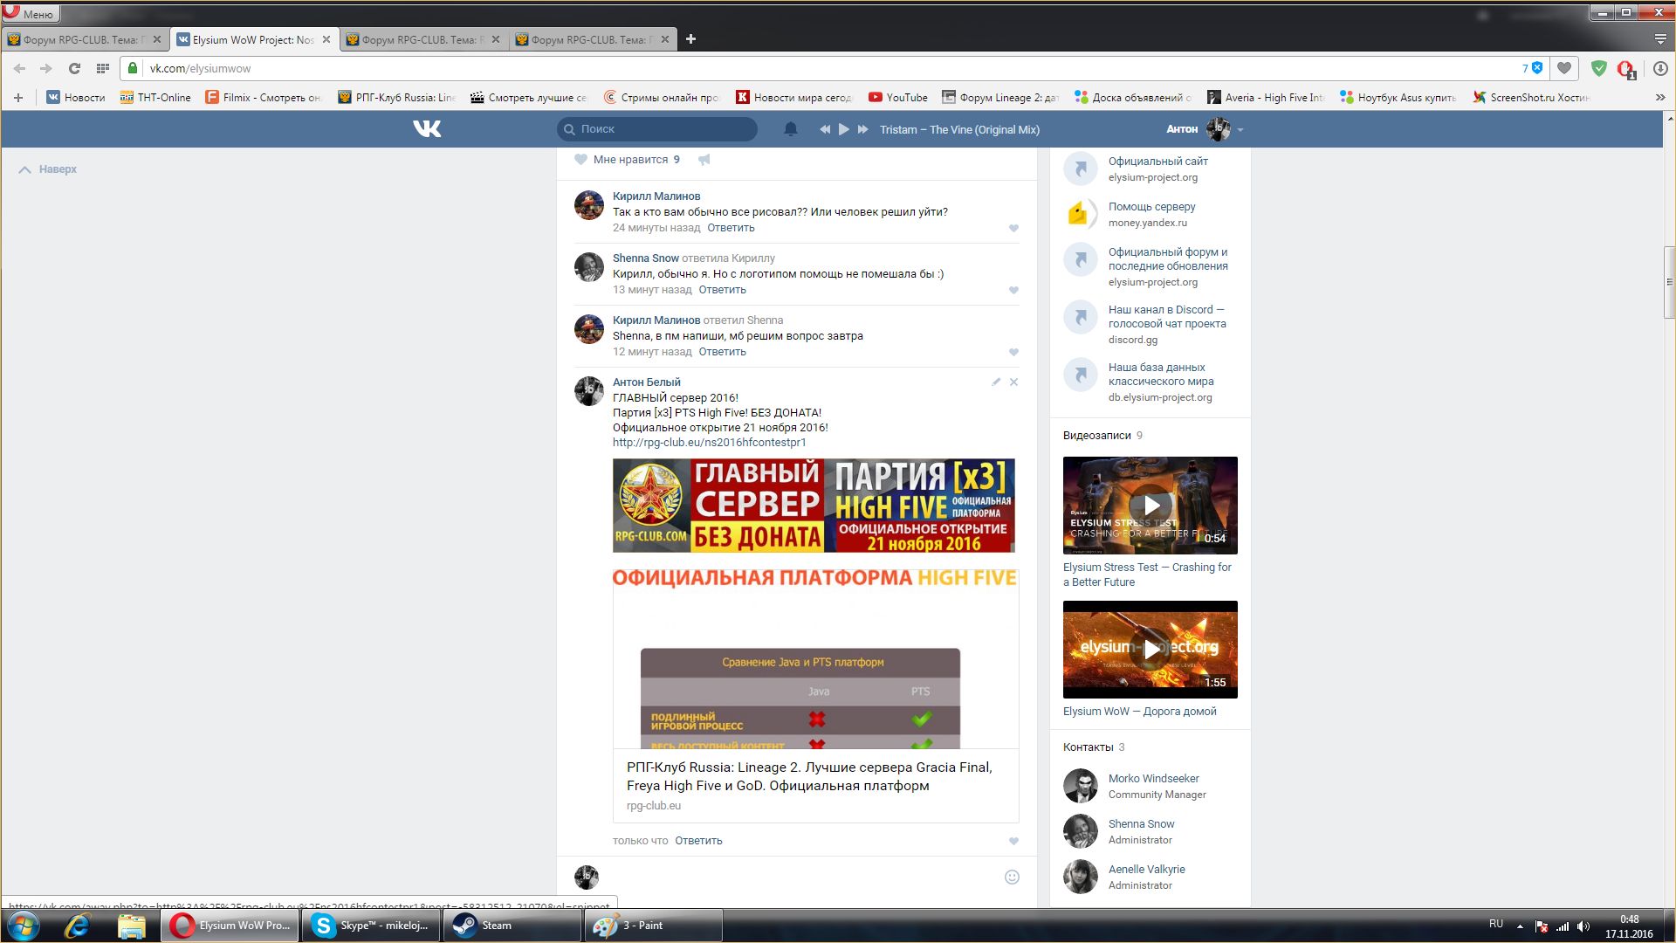Play the Tristam track in the header
Image resolution: width=1676 pixels, height=943 pixels.
coord(843,129)
